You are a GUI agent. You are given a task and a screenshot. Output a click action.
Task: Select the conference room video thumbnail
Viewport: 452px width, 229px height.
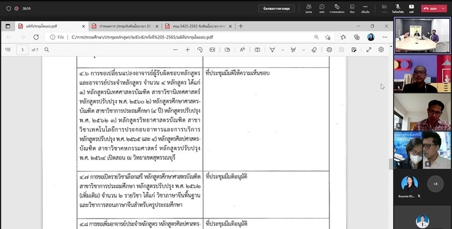422,36
